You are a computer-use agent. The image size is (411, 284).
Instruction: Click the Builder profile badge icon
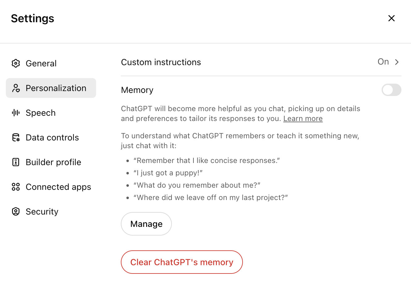tap(16, 162)
